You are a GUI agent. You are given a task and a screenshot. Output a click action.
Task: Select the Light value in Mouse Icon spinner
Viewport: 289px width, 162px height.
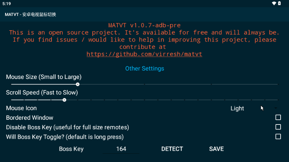(x=237, y=108)
